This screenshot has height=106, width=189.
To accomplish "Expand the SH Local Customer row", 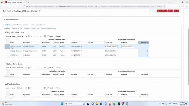I will (8, 47).
